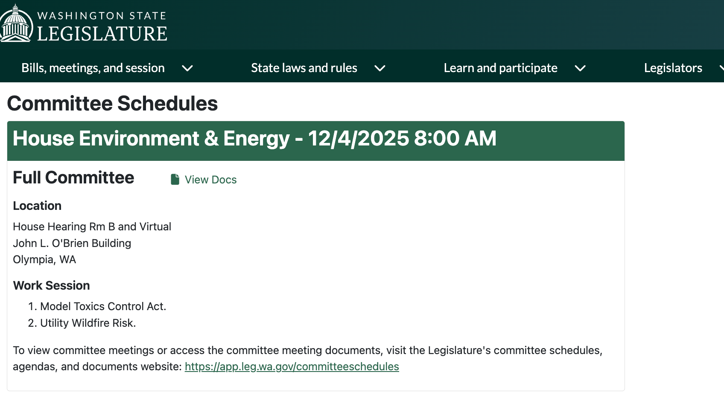Click the Work Session heading
Screen dimensions: 724x395
coord(51,285)
